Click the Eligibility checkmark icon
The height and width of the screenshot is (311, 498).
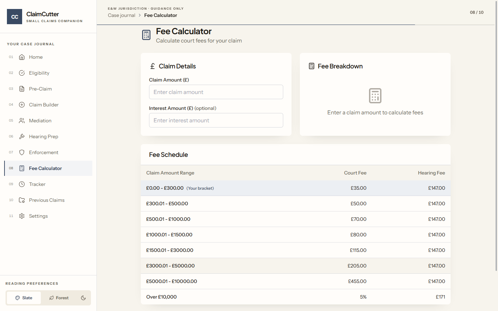click(22, 73)
